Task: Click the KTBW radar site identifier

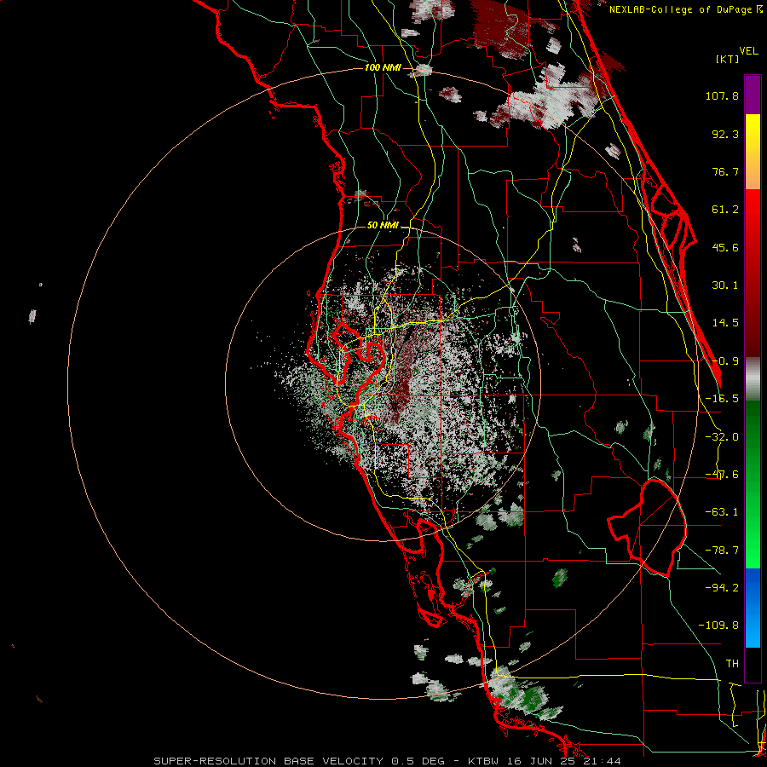Action: [x=484, y=761]
